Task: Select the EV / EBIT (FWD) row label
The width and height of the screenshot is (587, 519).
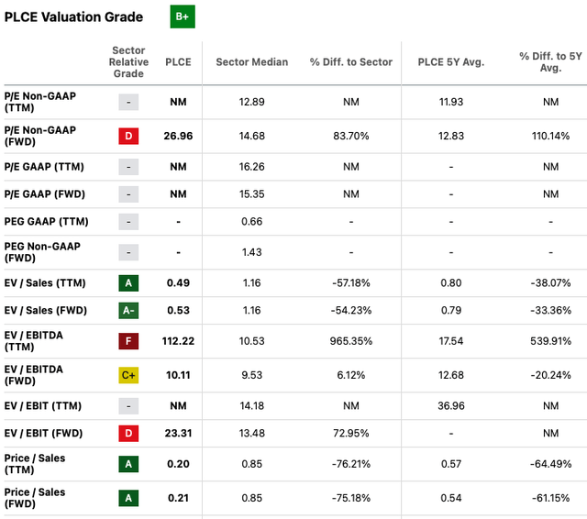Action: (x=43, y=433)
